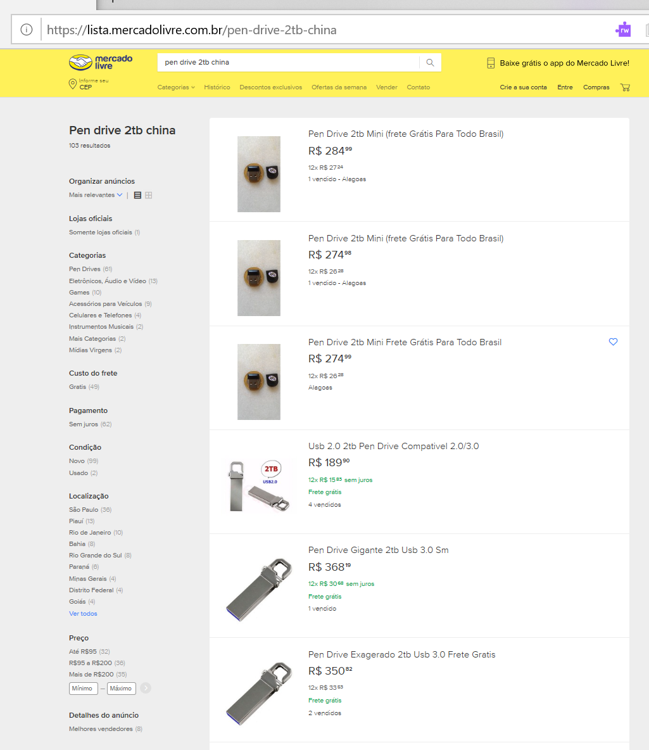
Task: Click the Mínimo price input field
Action: click(x=83, y=688)
